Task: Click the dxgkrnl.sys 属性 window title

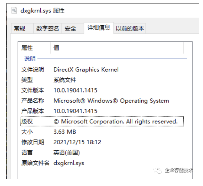Action: pyautogui.click(x=42, y=10)
